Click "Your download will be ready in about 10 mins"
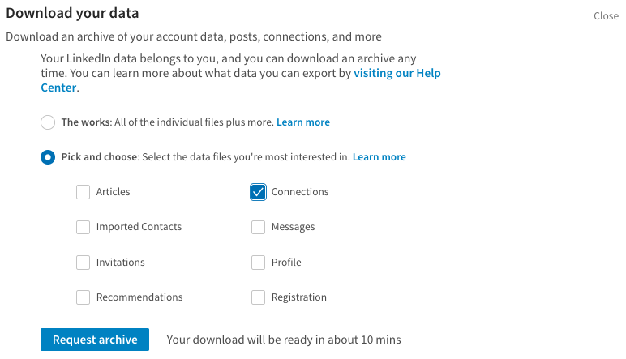The height and width of the screenshot is (359, 626). pyautogui.click(x=284, y=340)
